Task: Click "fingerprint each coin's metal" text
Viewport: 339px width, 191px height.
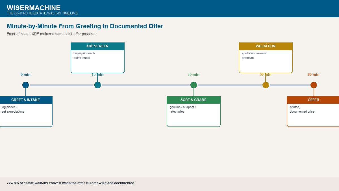Action: coord(84,56)
